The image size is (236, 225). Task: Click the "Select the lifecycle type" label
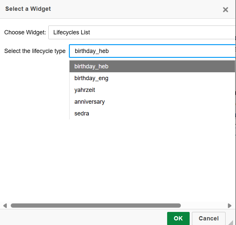point(35,51)
